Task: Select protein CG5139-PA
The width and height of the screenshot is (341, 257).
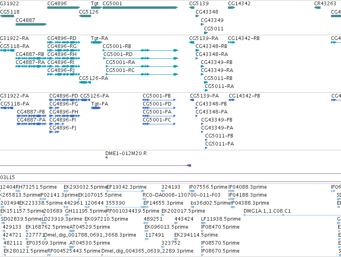Action: tap(192, 100)
